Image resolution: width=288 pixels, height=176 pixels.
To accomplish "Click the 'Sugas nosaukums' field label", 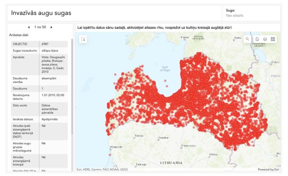I will [x=25, y=51].
